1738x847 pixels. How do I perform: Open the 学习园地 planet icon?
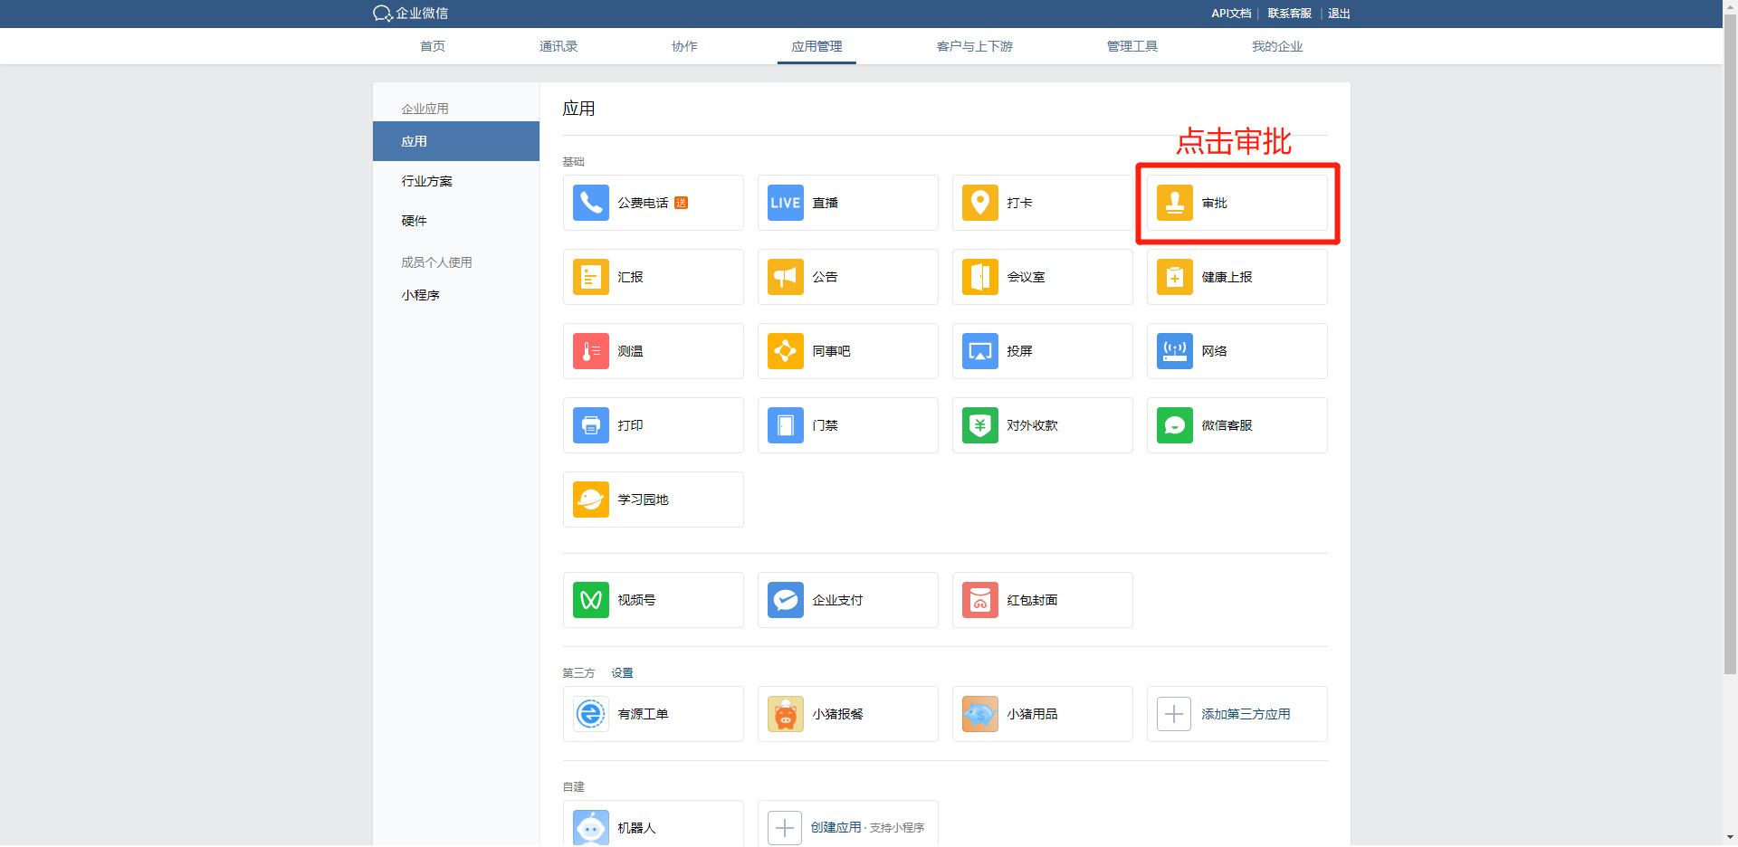pyautogui.click(x=590, y=500)
